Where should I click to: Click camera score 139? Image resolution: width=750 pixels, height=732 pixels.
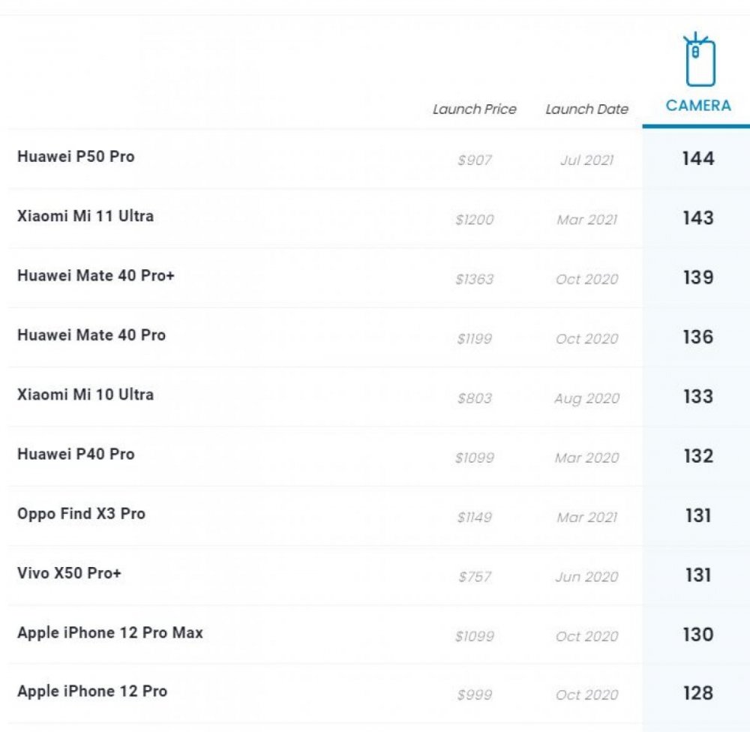(x=698, y=277)
